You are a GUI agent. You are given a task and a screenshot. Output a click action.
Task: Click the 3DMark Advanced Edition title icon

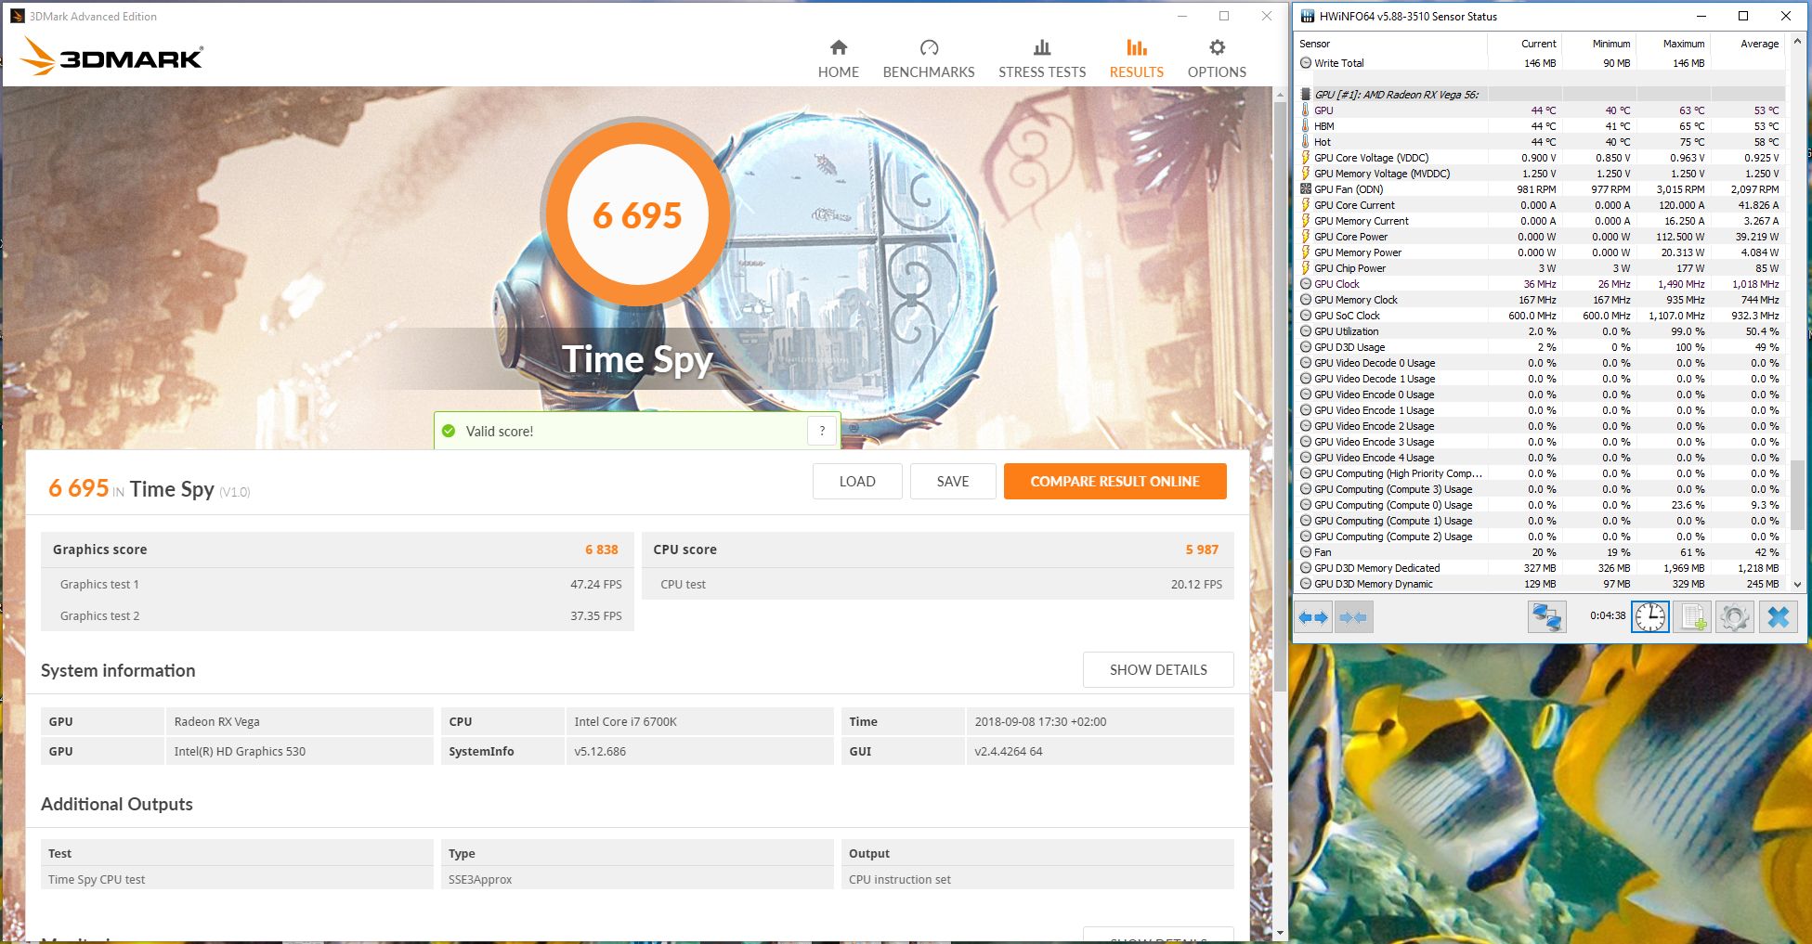coord(17,16)
